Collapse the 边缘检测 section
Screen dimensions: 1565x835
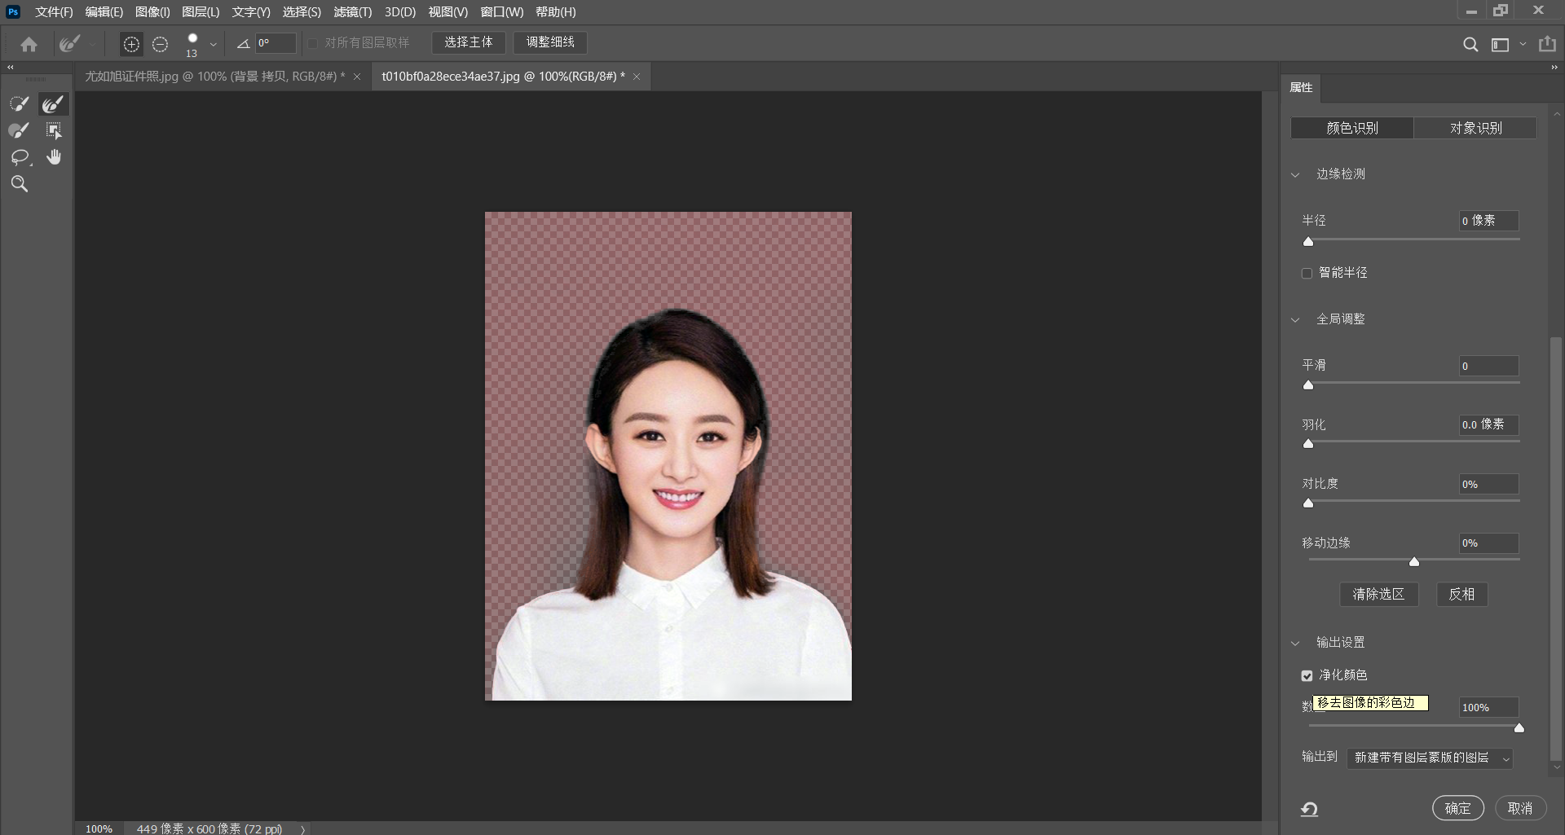click(1295, 175)
